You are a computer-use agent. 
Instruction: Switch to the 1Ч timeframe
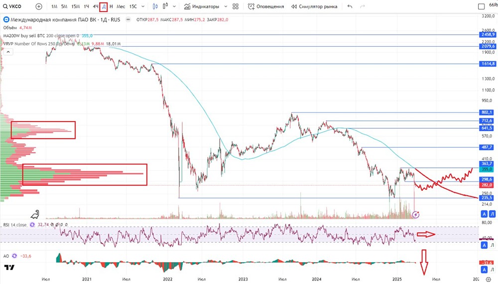pos(86,6)
